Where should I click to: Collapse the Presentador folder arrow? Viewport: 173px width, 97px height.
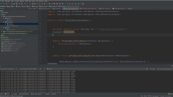[x=4, y=22]
